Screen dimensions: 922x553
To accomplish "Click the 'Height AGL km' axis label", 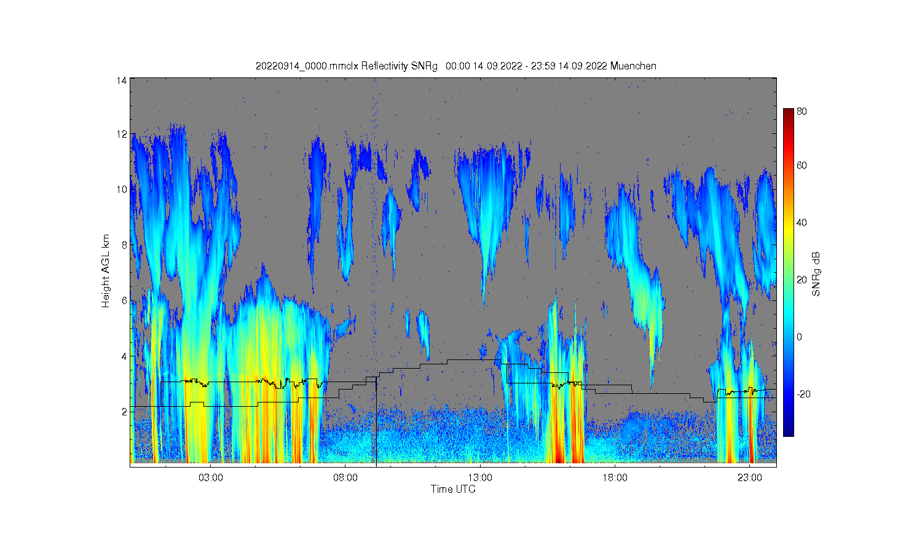I will (106, 271).
